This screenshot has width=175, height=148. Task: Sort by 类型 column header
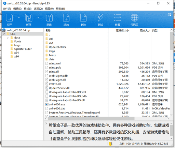[x=155, y=30]
